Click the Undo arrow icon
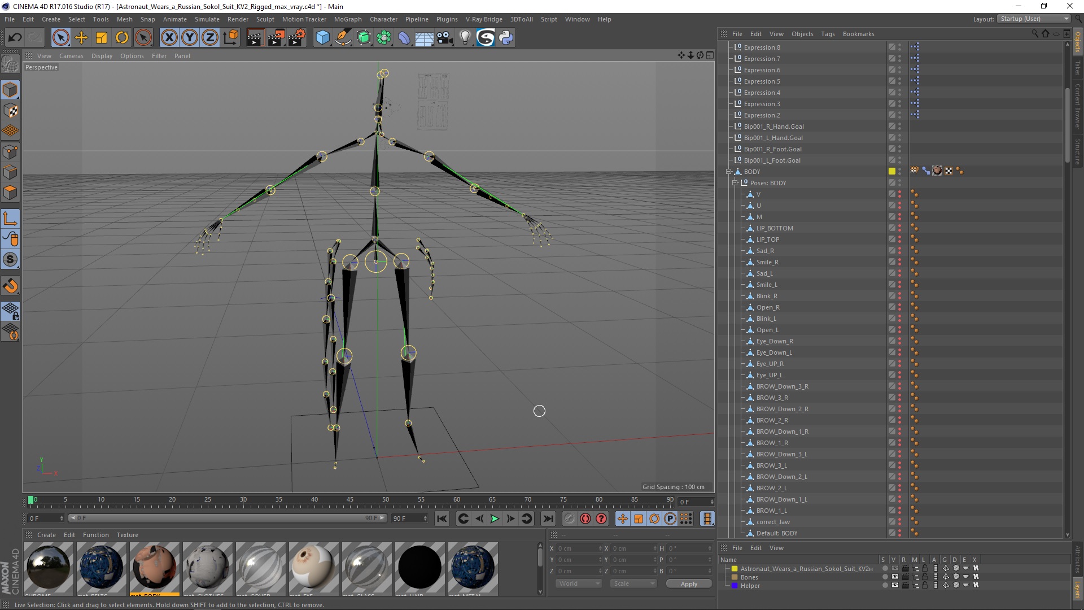Viewport: 1084px width, 610px height. tap(15, 38)
